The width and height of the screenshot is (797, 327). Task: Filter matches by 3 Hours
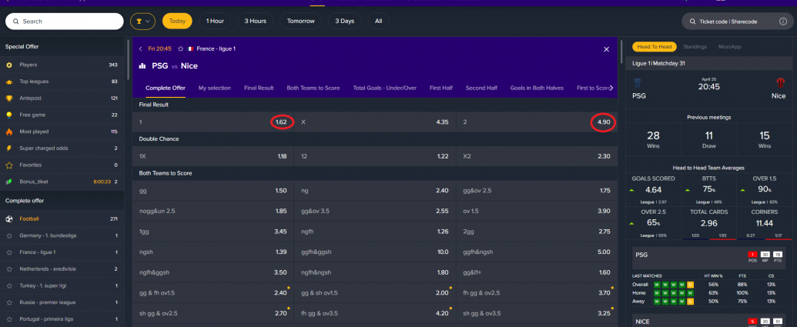click(x=255, y=22)
